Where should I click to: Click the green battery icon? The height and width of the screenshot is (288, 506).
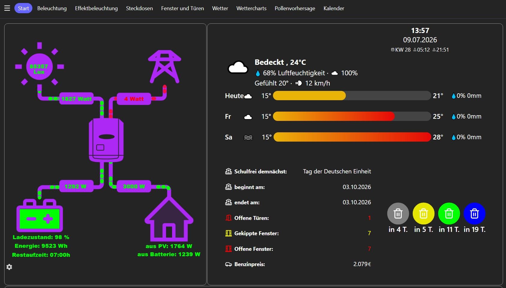(x=40, y=215)
